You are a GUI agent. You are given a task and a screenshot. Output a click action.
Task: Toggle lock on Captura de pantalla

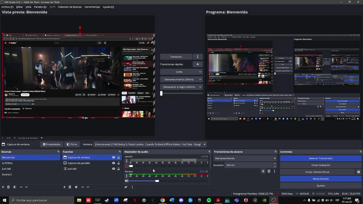point(119,163)
